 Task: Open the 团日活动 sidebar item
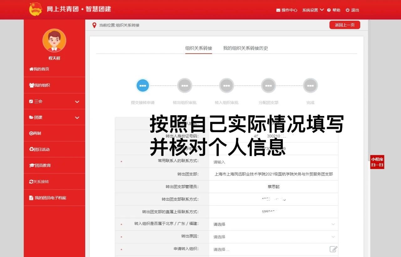40,149
